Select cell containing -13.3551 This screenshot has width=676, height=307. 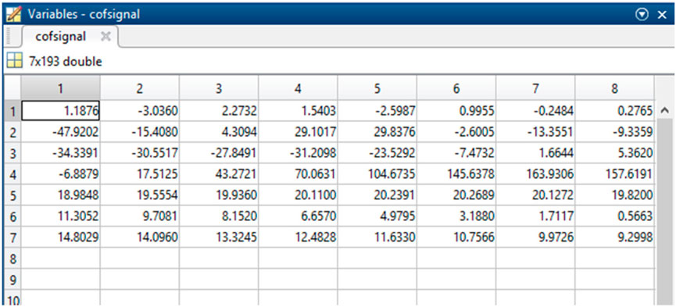tap(535, 132)
